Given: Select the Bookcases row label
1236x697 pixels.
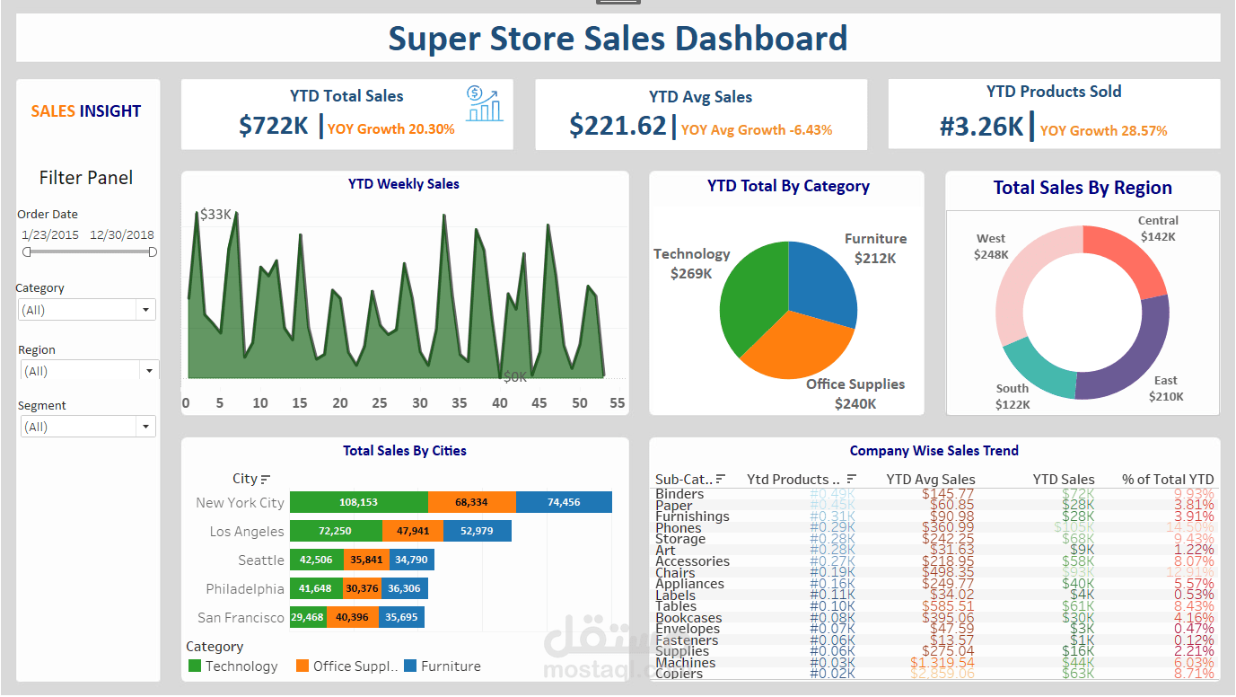Looking at the screenshot, I should click(688, 618).
